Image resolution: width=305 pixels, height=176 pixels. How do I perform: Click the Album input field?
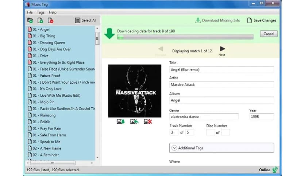[x=222, y=100]
